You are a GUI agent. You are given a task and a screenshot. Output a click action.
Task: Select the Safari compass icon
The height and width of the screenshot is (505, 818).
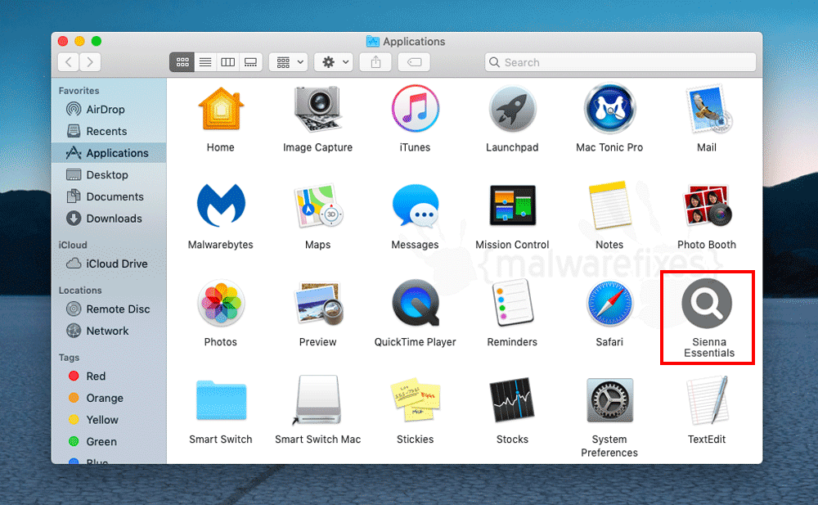point(609,304)
